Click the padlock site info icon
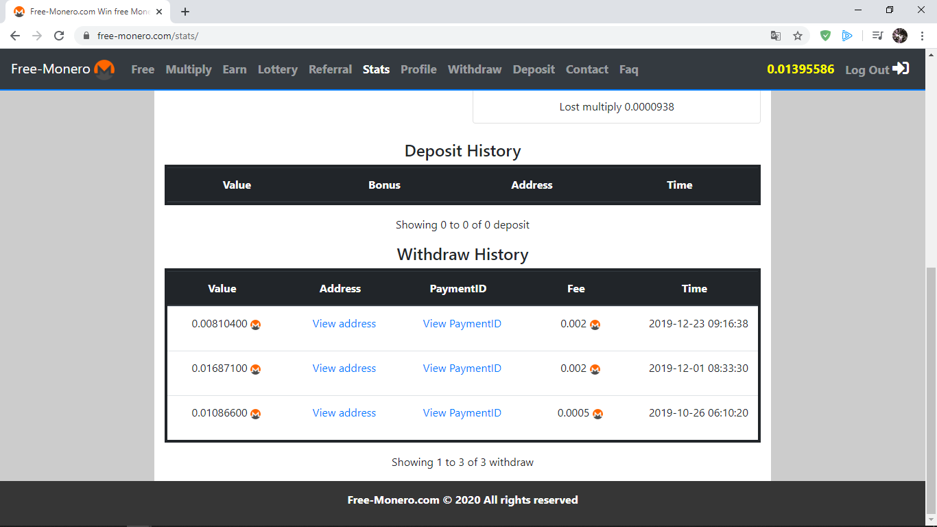Screen dimensions: 937x527 86,36
